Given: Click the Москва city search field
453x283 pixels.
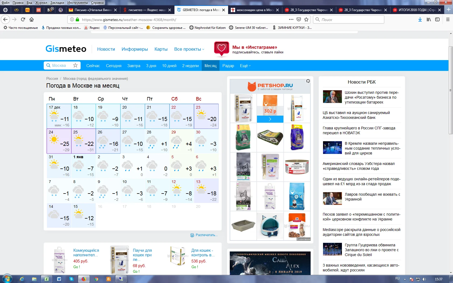Looking at the screenshot, I should (61, 65).
